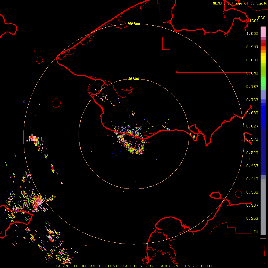Click the 0.253 scale value label
Image resolution: width=268 pixels, height=268 pixels.
pyautogui.click(x=252, y=219)
